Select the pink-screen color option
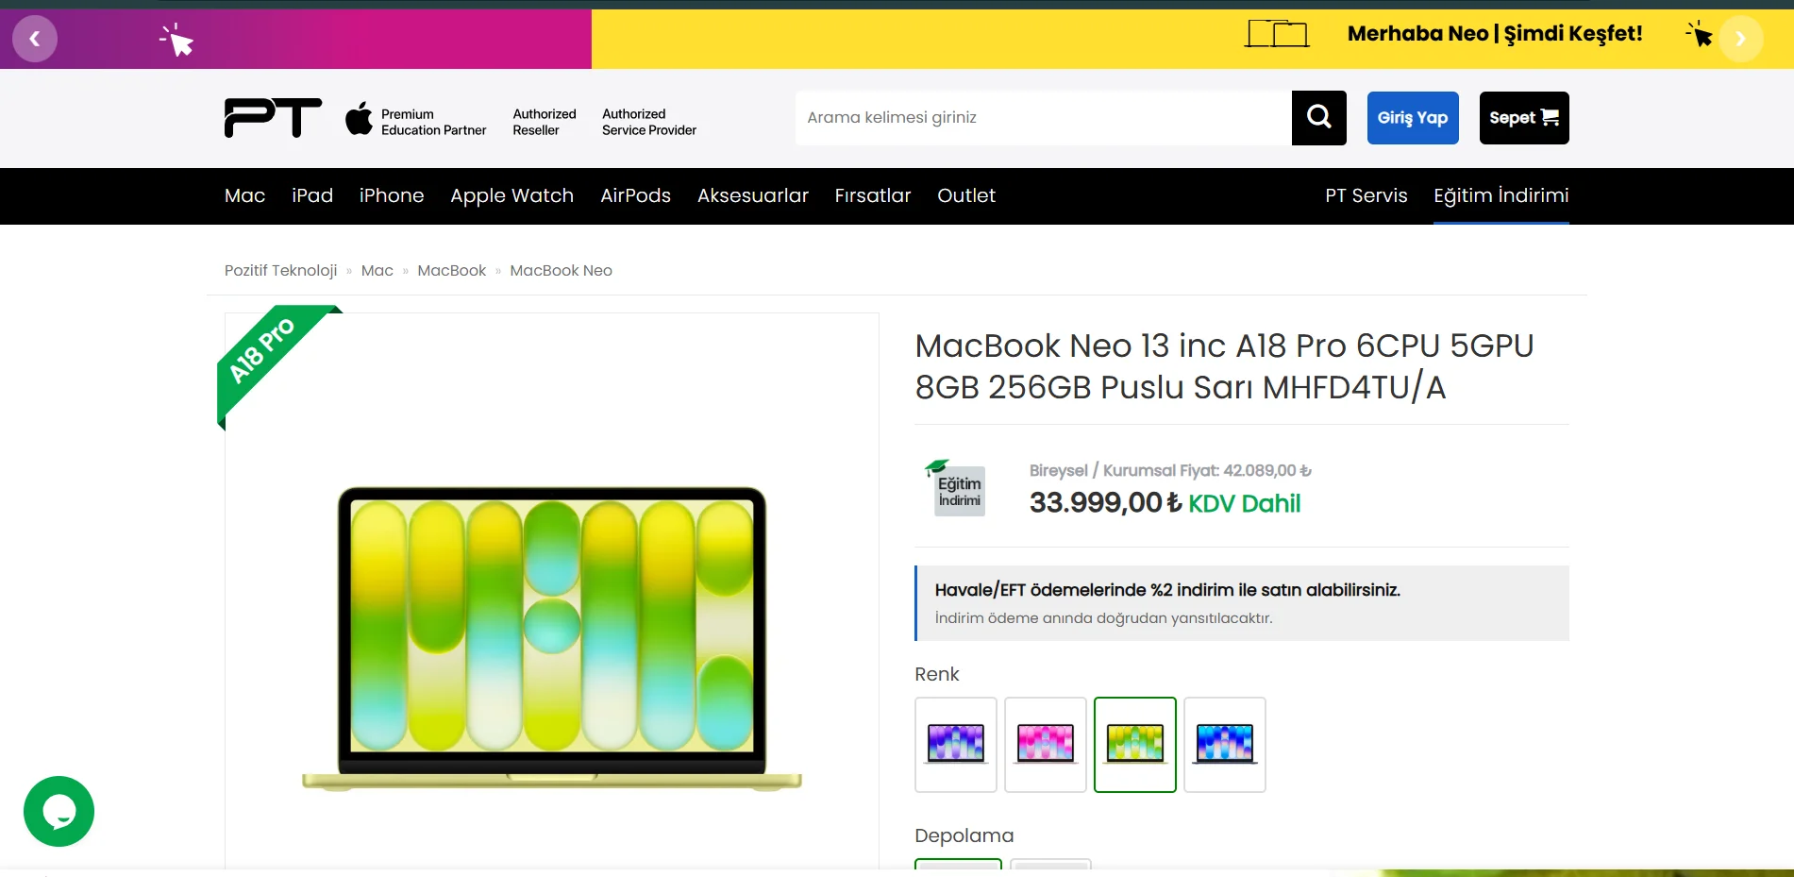1794x877 pixels. point(1046,745)
